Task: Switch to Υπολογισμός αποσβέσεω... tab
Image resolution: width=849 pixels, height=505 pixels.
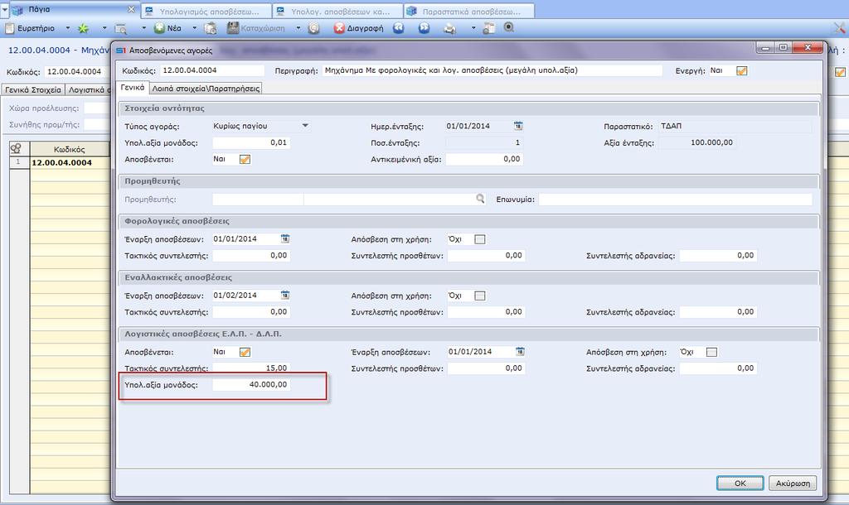Action: (206, 11)
